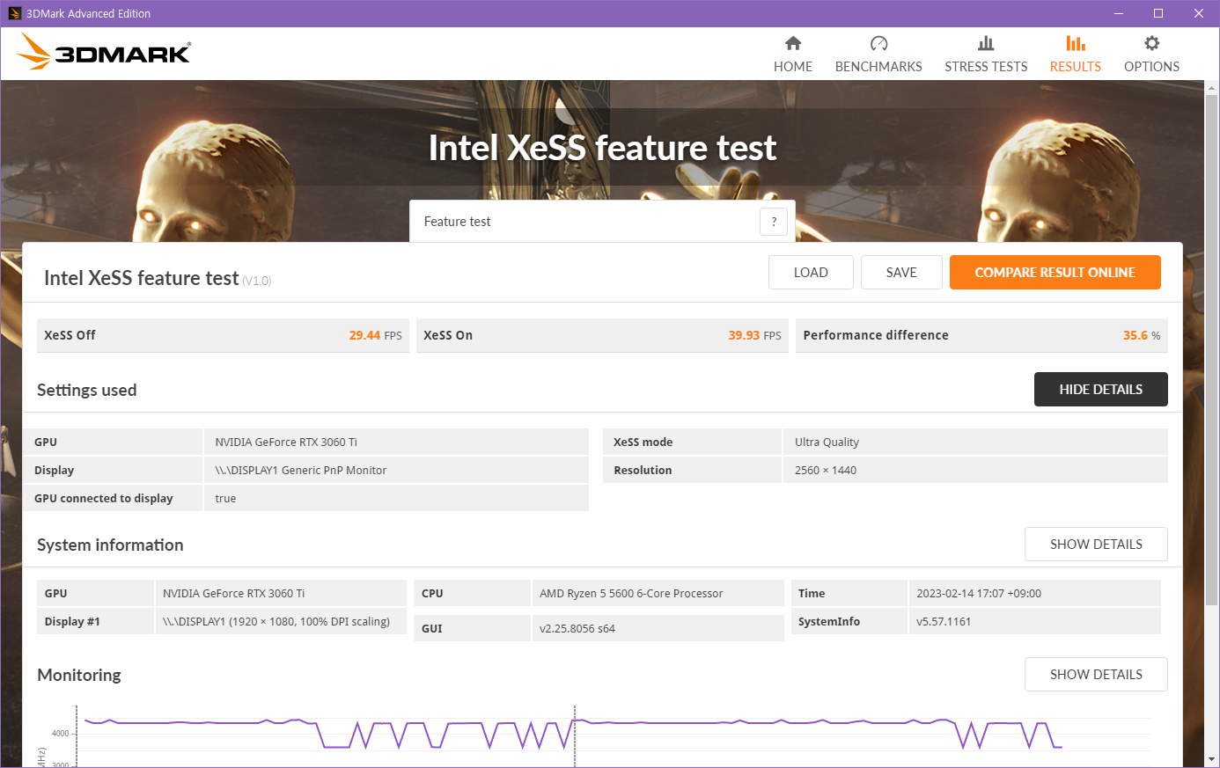Image resolution: width=1220 pixels, height=768 pixels.
Task: Click the \\.\DISPLAY1 Generic PnP Monitor value
Action: (x=301, y=471)
